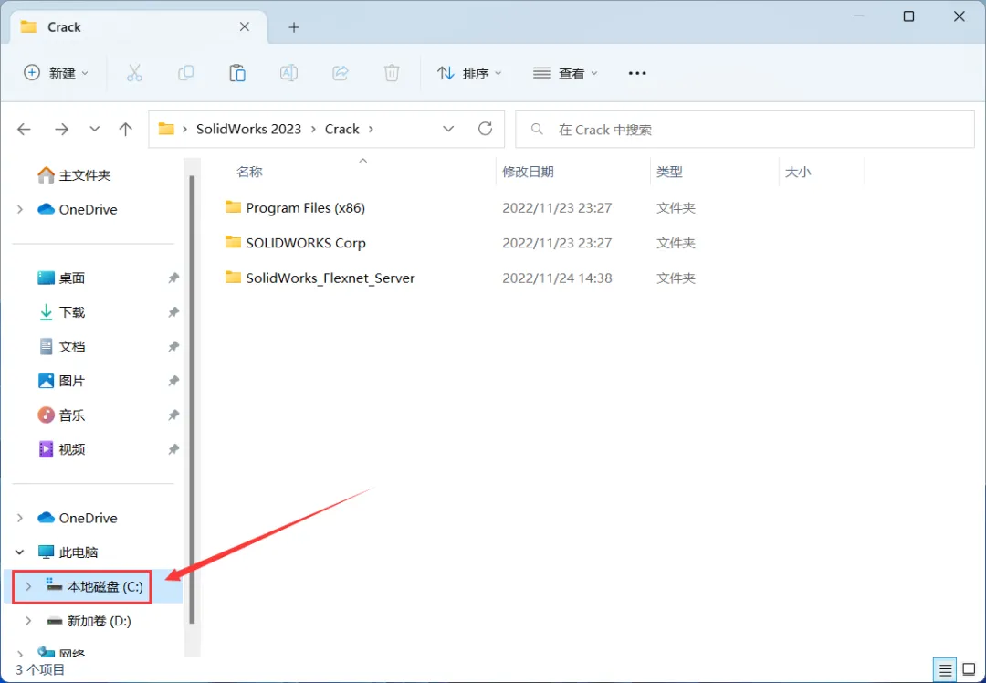Switch to details view in status bar
This screenshot has width=986, height=683.
pos(945,670)
